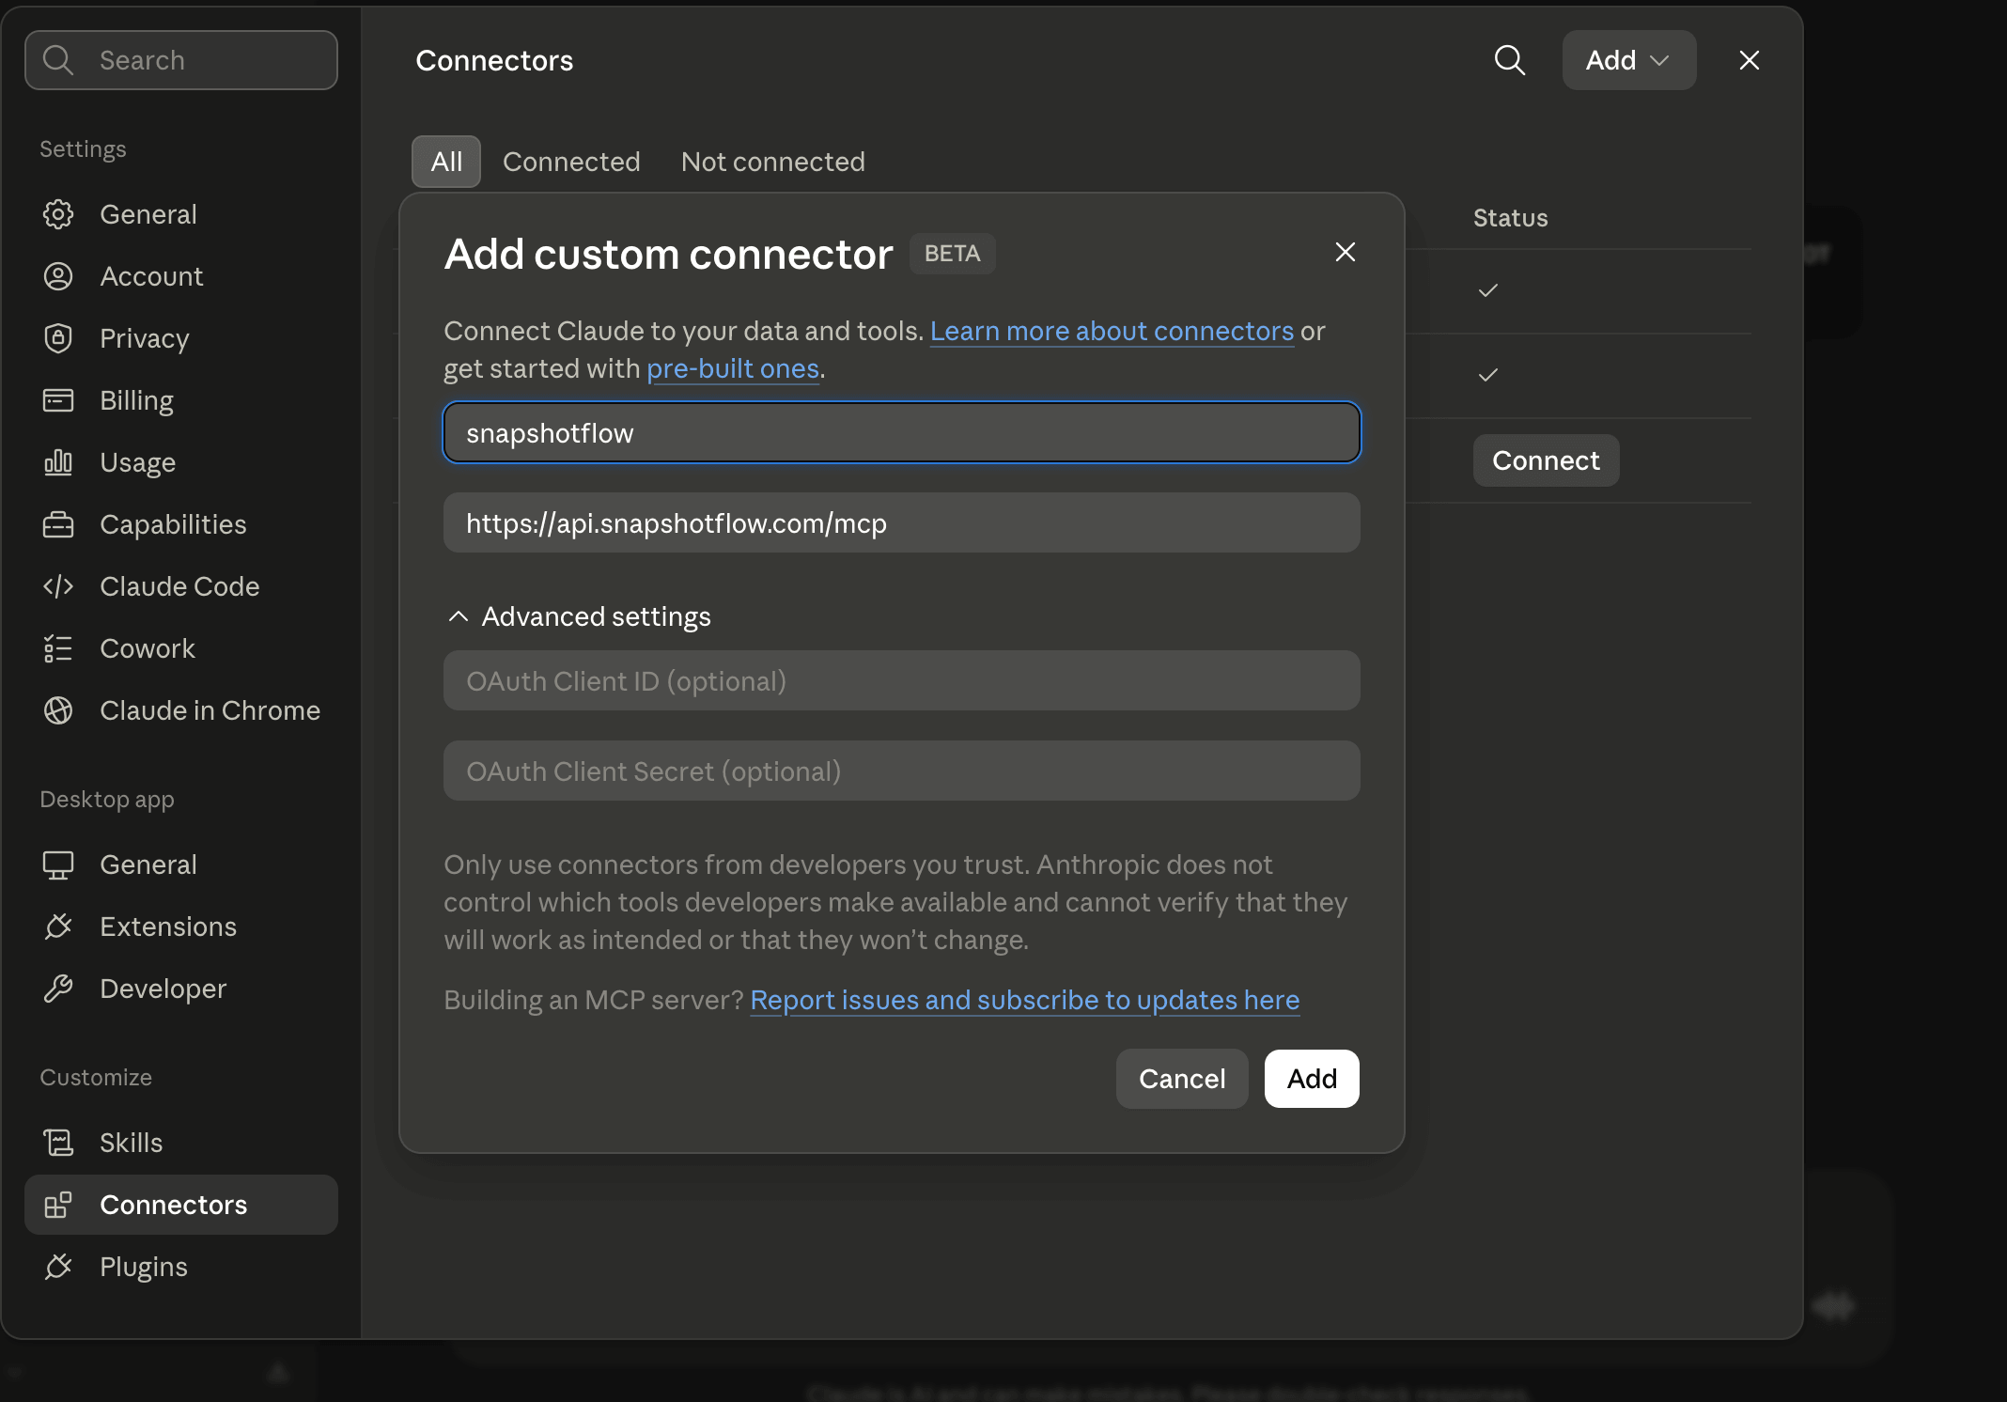This screenshot has width=2007, height=1402.
Task: Click the URL field with api.snapshotflow.com
Action: click(902, 522)
